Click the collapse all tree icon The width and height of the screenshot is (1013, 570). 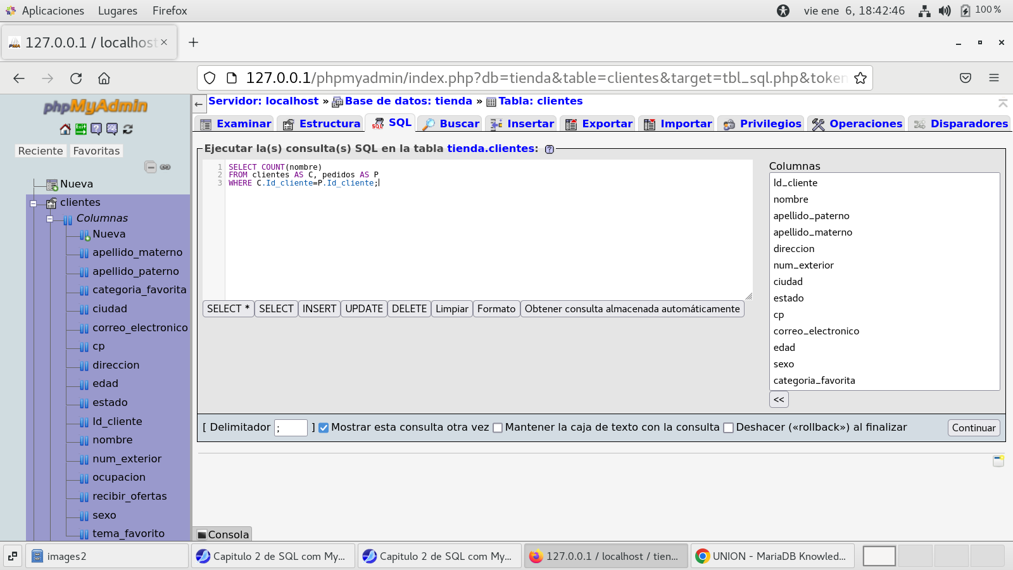[150, 167]
